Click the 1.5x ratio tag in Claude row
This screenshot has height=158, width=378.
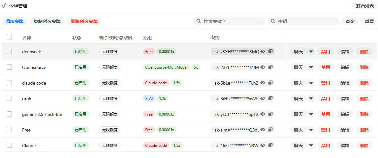(177, 145)
